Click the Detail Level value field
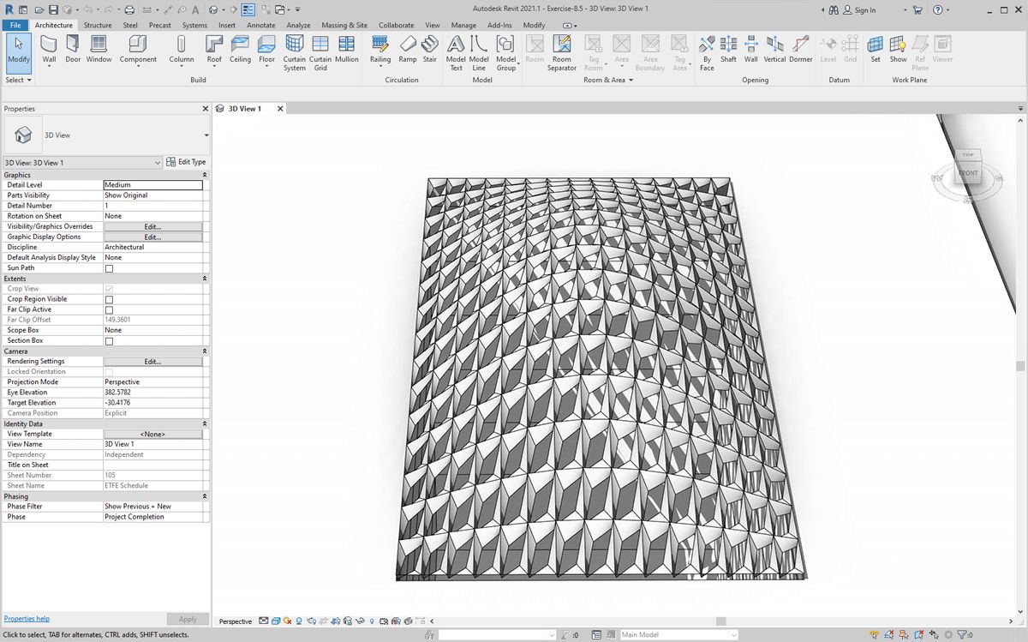 152,185
